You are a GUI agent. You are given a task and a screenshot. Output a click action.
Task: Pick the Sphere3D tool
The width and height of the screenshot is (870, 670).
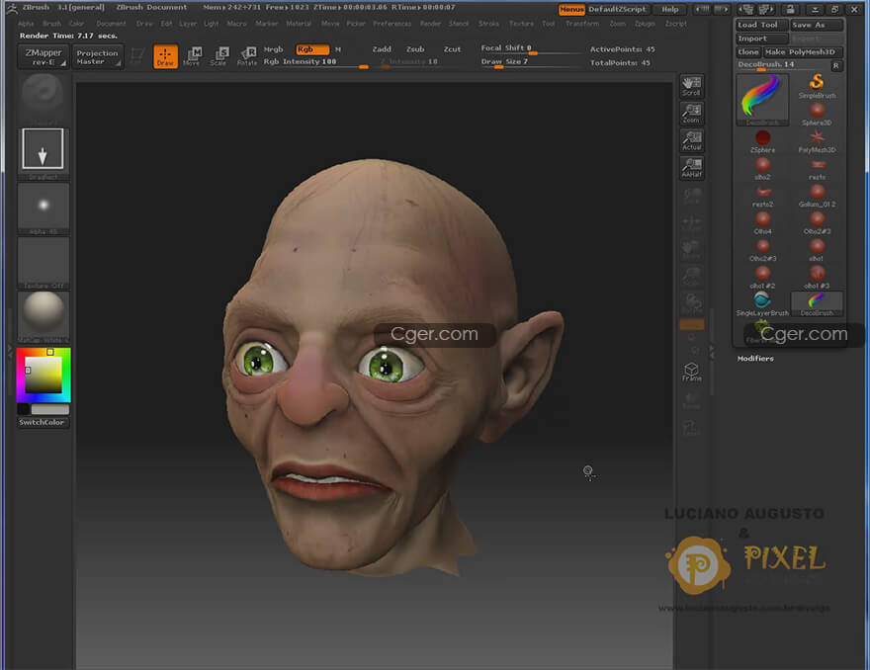coord(817,115)
